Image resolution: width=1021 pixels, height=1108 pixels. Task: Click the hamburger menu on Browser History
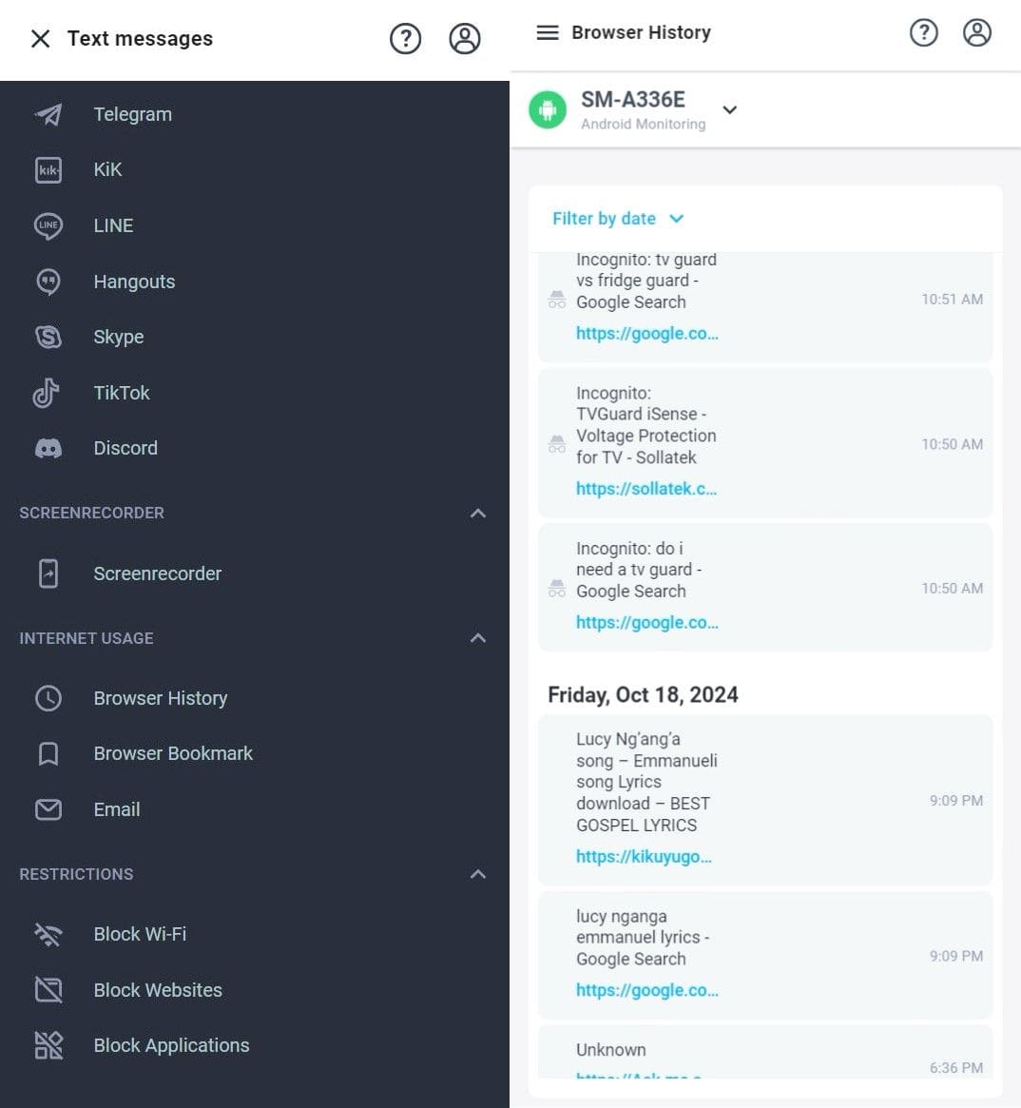click(548, 31)
